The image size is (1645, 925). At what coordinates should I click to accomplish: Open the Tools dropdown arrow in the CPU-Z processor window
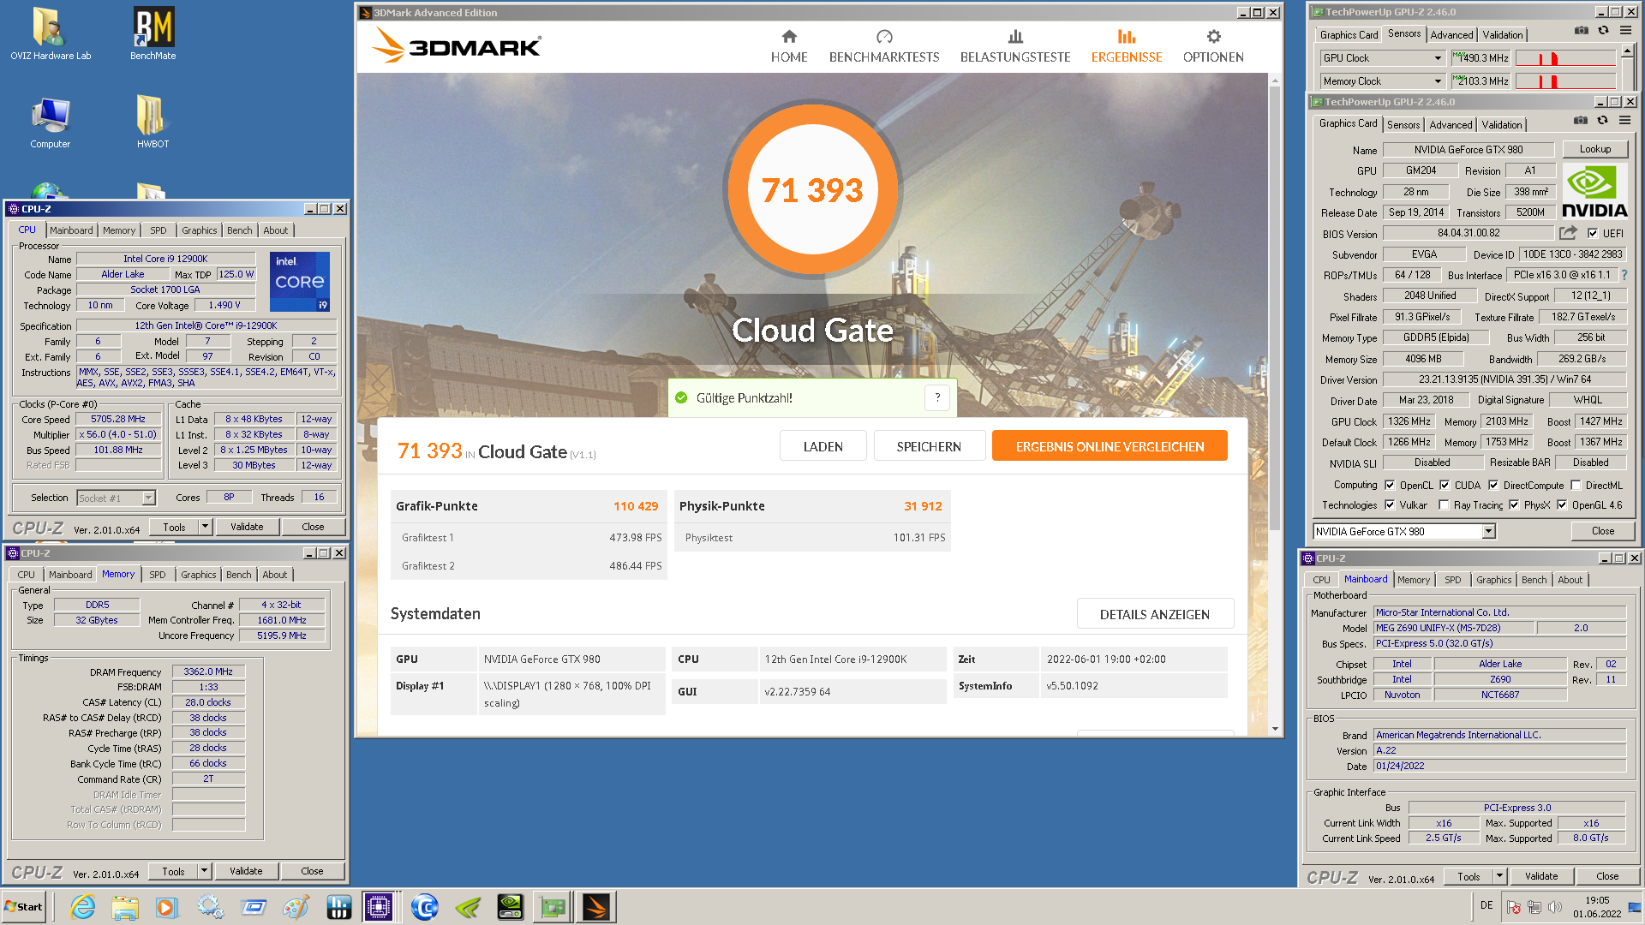coord(205,527)
